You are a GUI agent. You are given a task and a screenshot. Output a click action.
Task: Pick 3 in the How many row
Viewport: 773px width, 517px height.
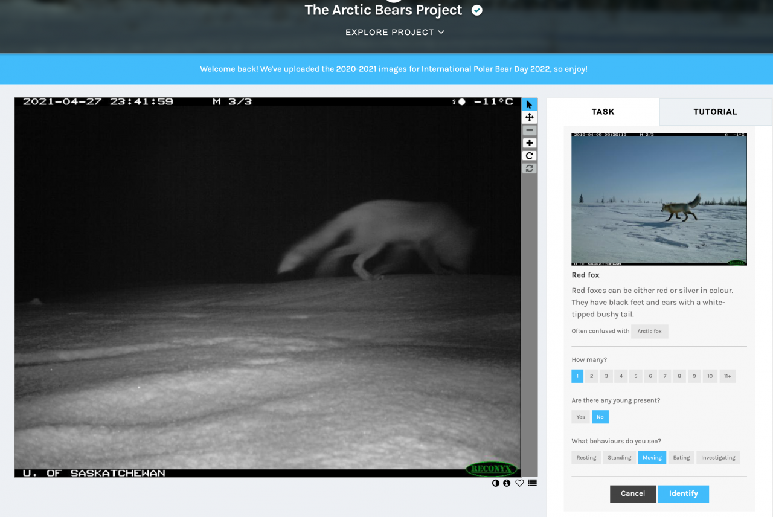point(606,376)
